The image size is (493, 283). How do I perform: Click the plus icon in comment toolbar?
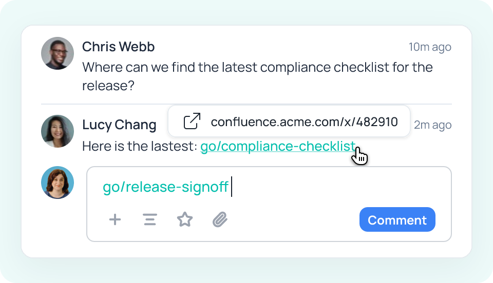coord(115,219)
